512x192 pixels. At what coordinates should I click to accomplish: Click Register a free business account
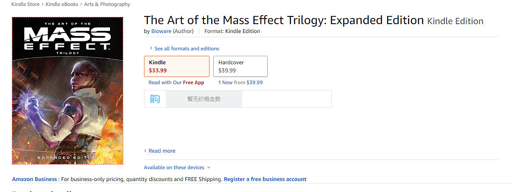(x=265, y=179)
